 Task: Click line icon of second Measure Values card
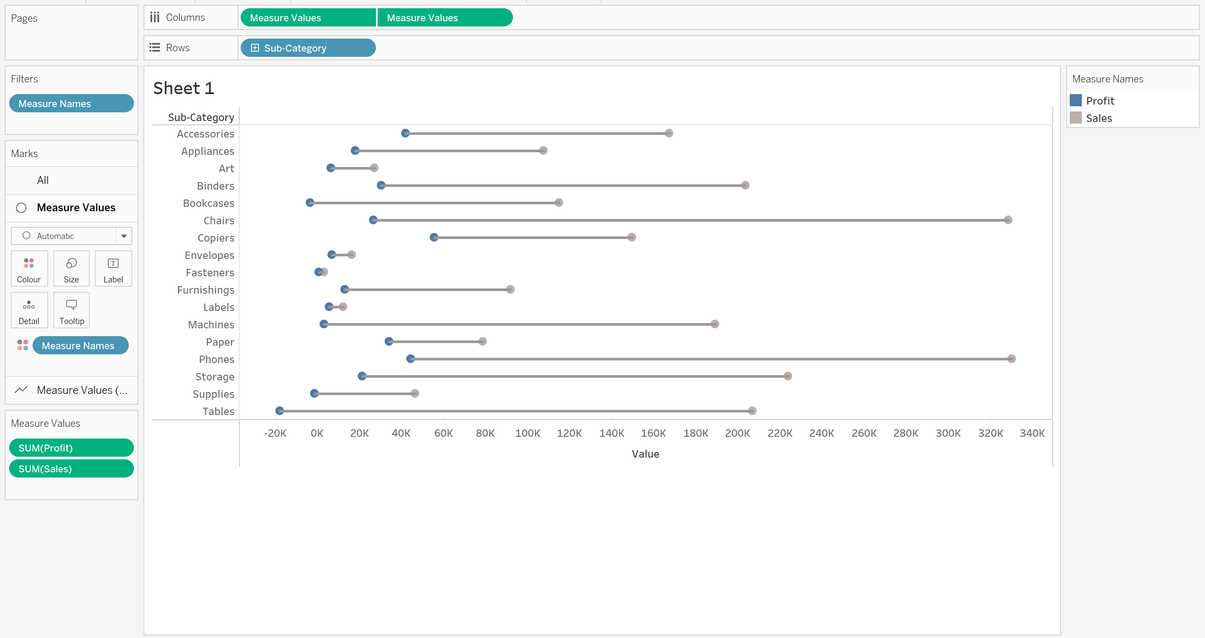point(22,389)
